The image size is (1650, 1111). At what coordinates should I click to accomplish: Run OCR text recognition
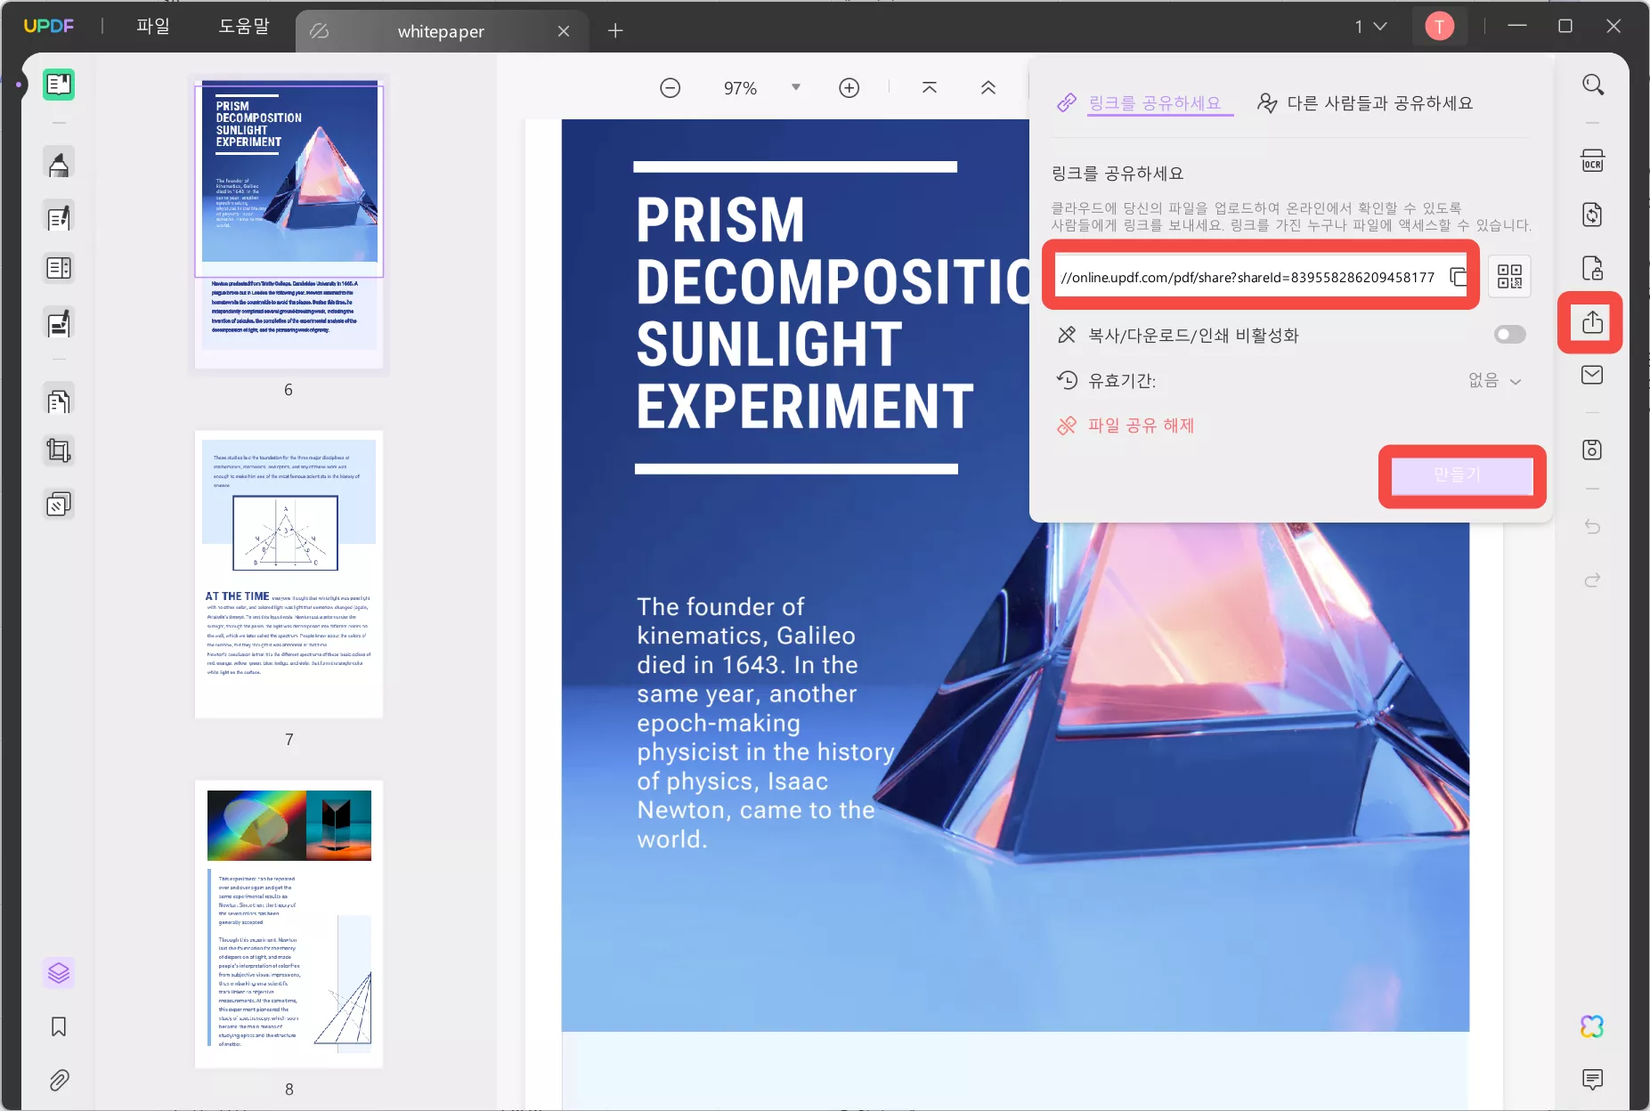coord(1592,161)
